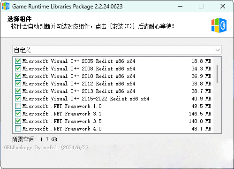
Task: Uncheck Visual C++ 2013 Redist checkbox
Action: click(18, 91)
